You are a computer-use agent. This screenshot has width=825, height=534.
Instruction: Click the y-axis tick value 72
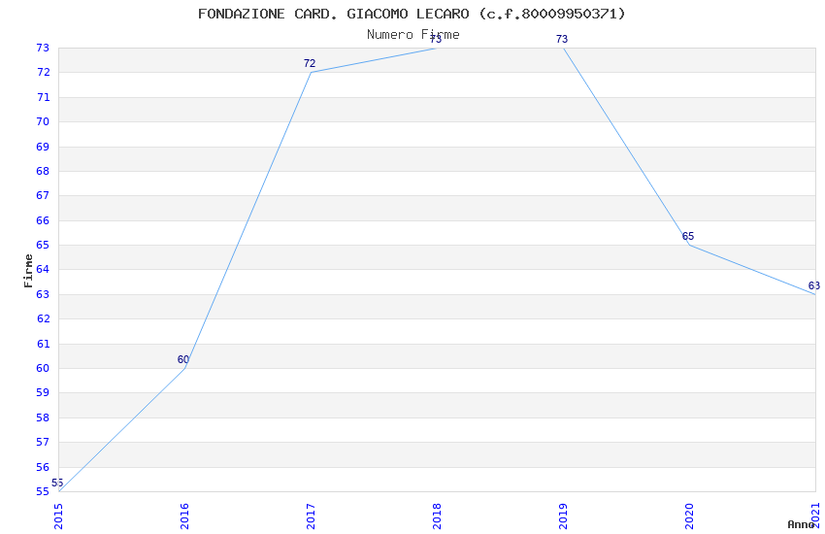tap(43, 73)
